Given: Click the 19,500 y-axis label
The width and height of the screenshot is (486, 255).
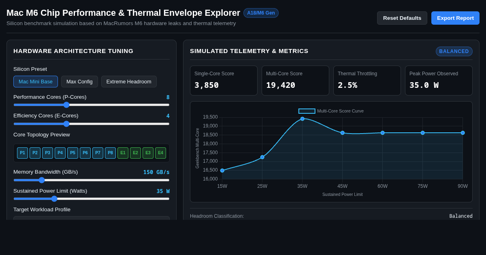Looking at the screenshot, I should point(210,117).
